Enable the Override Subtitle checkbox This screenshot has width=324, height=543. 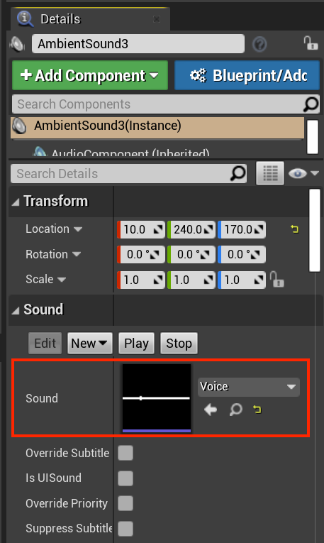click(125, 453)
